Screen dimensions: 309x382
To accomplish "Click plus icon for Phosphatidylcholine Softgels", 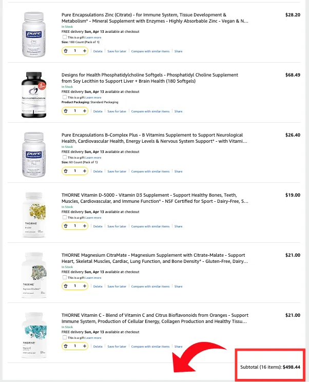I will pos(85,111).
